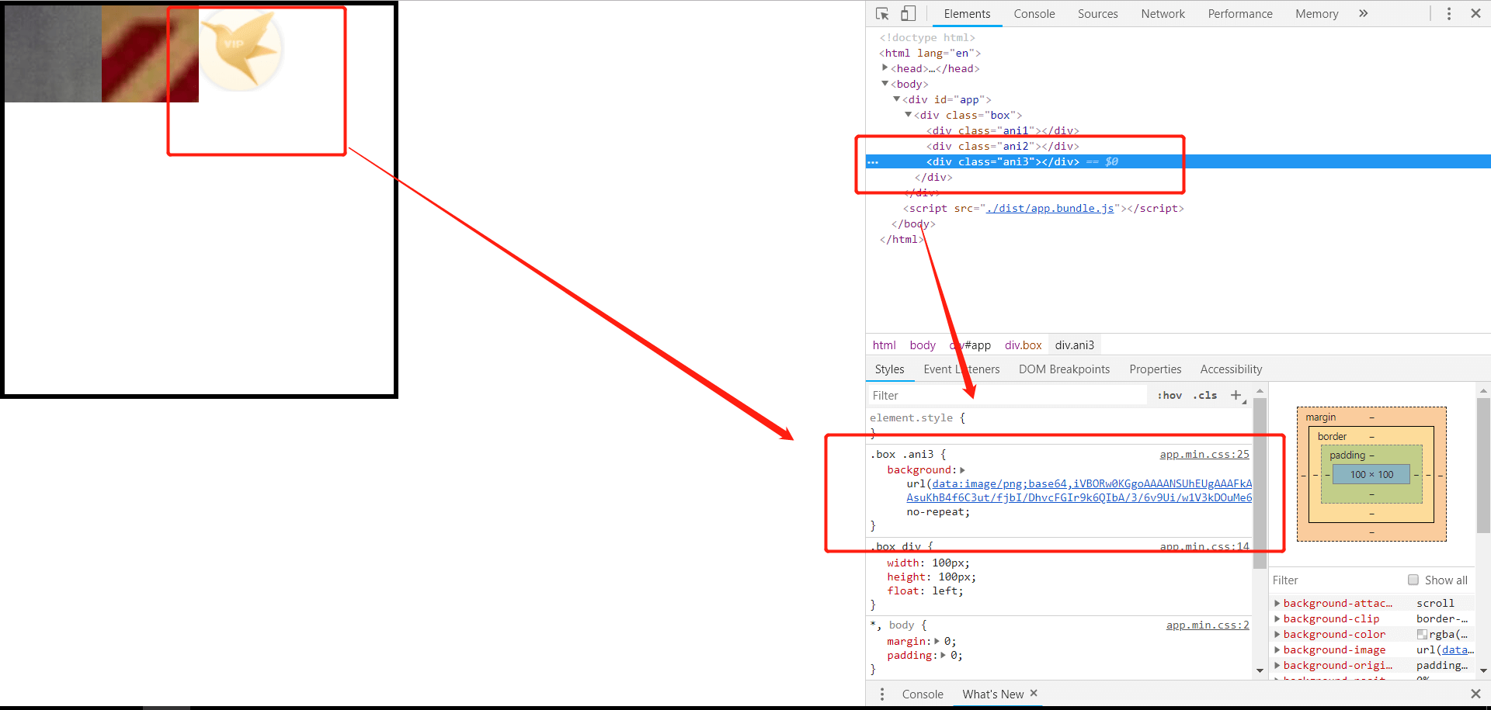Expand computed background-origin property

click(1277, 665)
